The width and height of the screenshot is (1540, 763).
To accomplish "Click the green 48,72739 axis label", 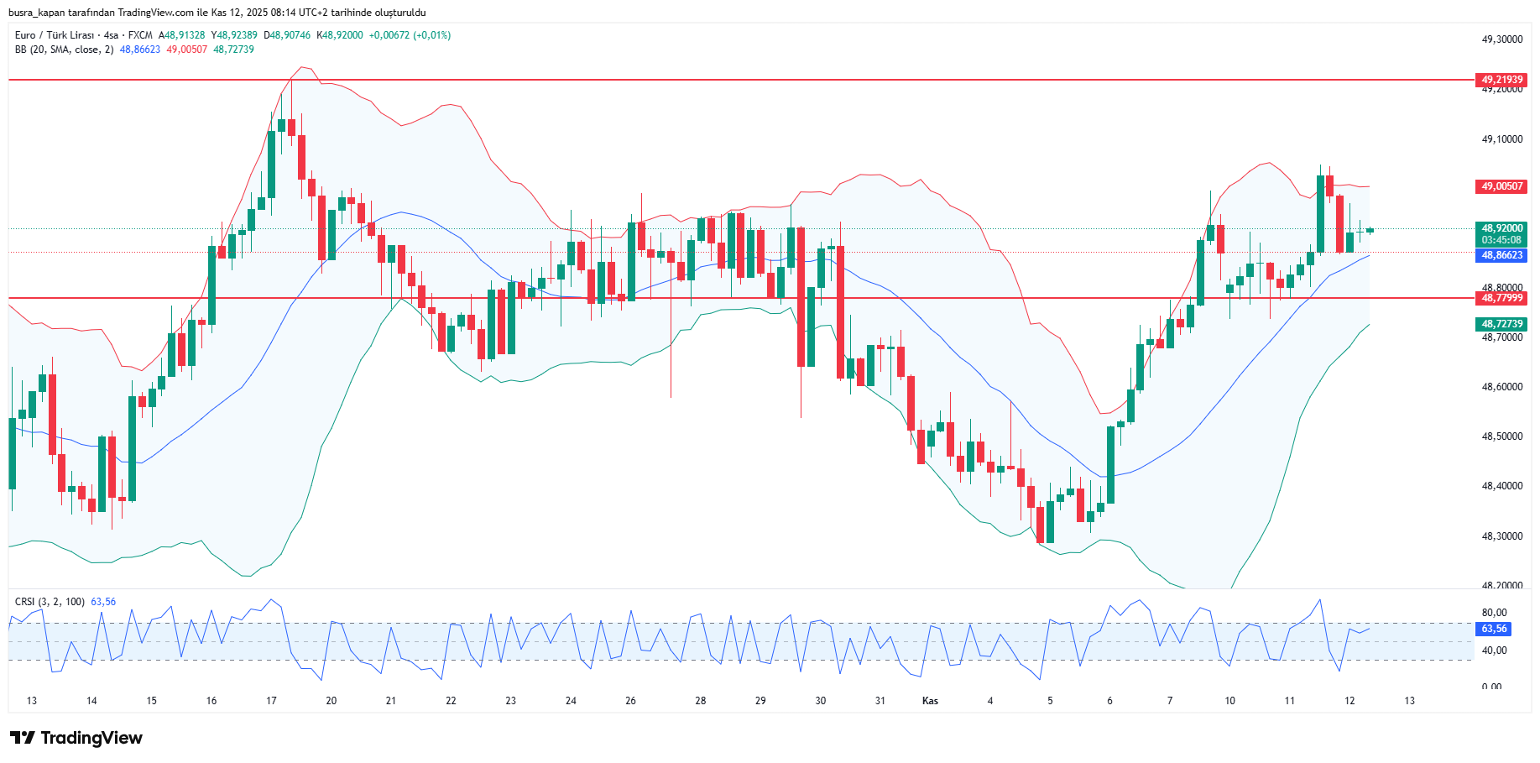I will pyautogui.click(x=1501, y=324).
